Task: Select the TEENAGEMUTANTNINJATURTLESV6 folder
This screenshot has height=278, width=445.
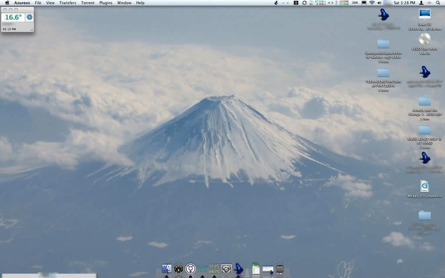Action: tap(383, 72)
